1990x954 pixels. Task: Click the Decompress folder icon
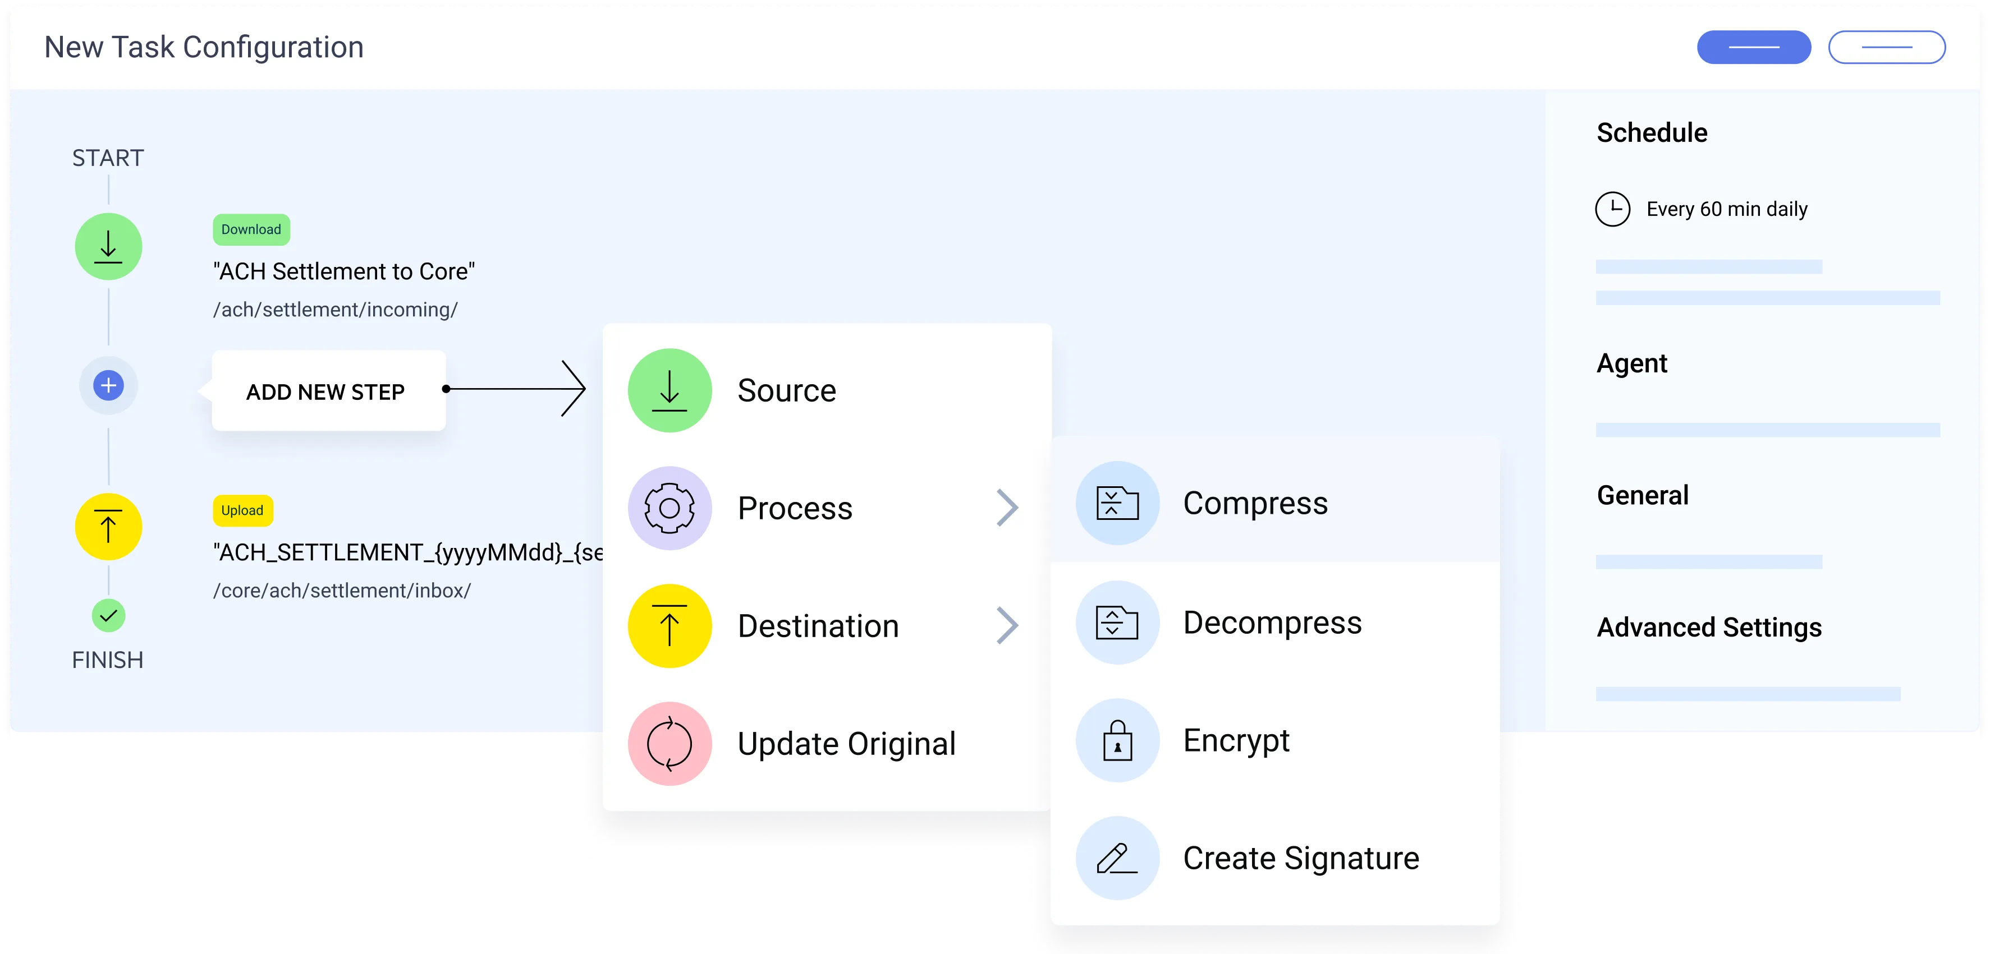pos(1117,622)
